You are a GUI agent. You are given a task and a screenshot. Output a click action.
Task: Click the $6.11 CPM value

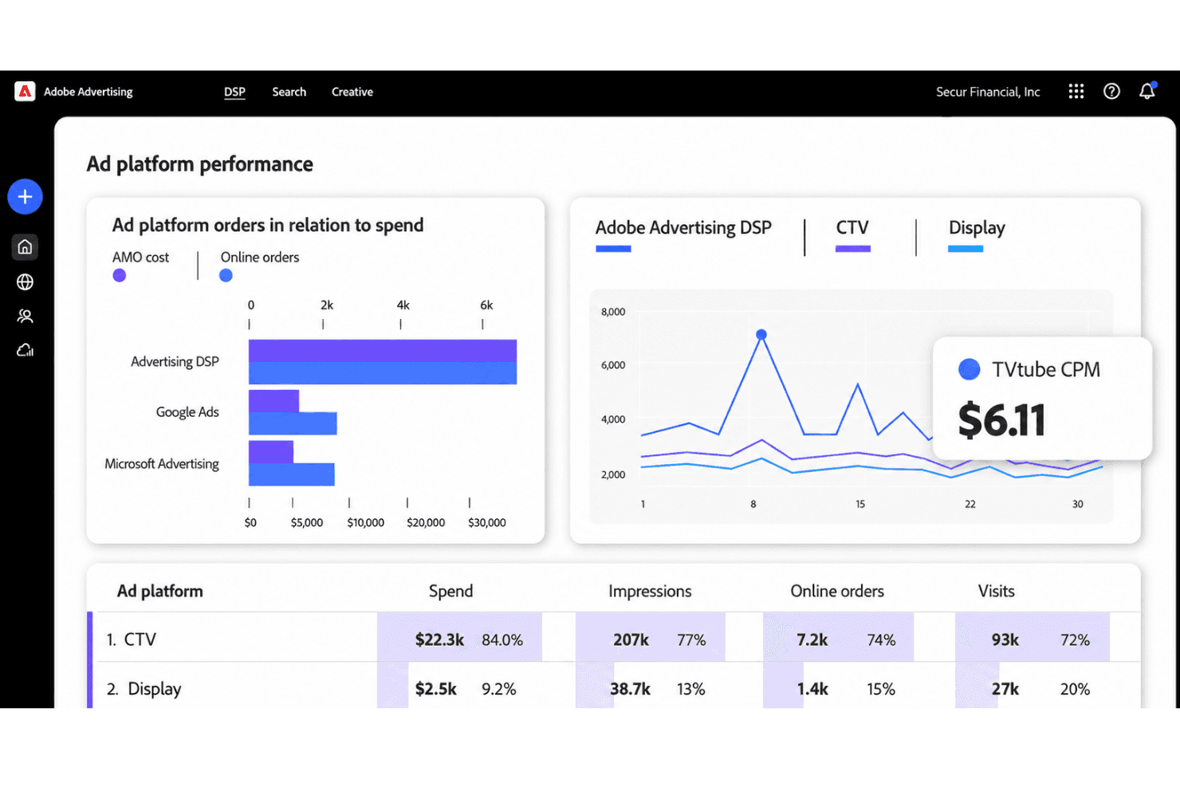click(1001, 420)
